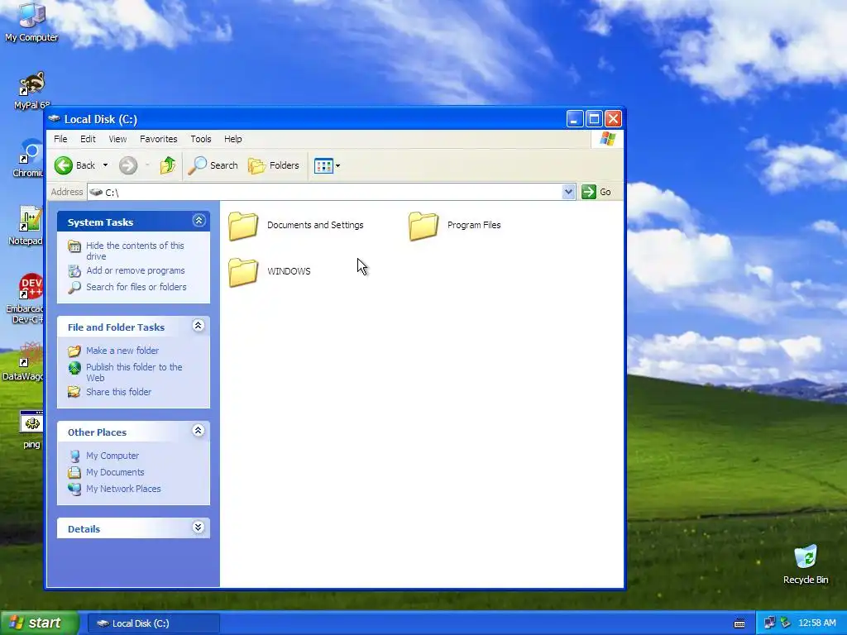Select the Embarcadero Dev-C++ desktop icon
The image size is (847, 635).
25,298
